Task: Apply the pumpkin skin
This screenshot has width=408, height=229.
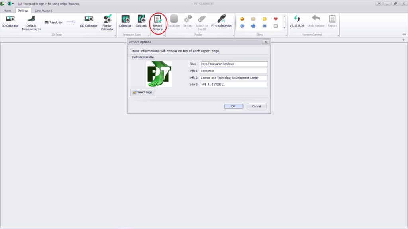Action: tap(242, 19)
